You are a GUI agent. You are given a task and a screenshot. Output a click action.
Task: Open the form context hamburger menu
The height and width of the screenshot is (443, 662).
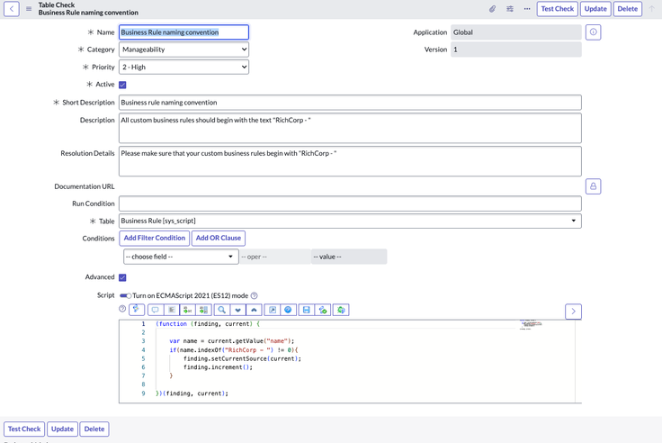tap(29, 9)
